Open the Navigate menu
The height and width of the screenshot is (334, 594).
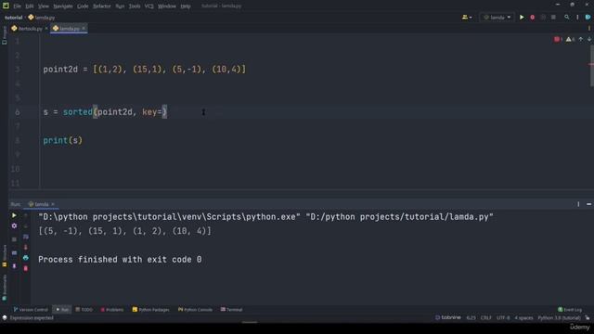coord(63,6)
